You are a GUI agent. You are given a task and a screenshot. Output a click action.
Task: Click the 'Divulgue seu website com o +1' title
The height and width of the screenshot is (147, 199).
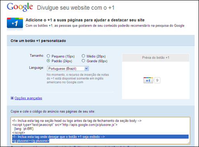pyautogui.click(x=76, y=8)
